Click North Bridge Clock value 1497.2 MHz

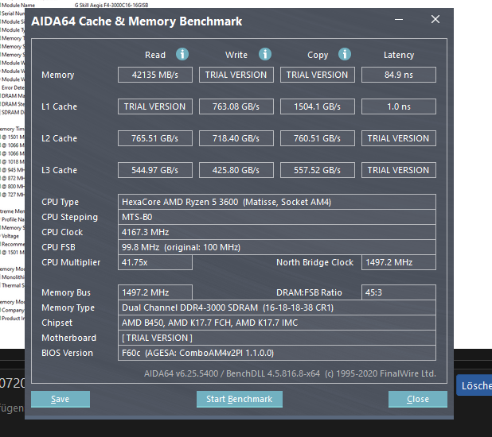(399, 262)
